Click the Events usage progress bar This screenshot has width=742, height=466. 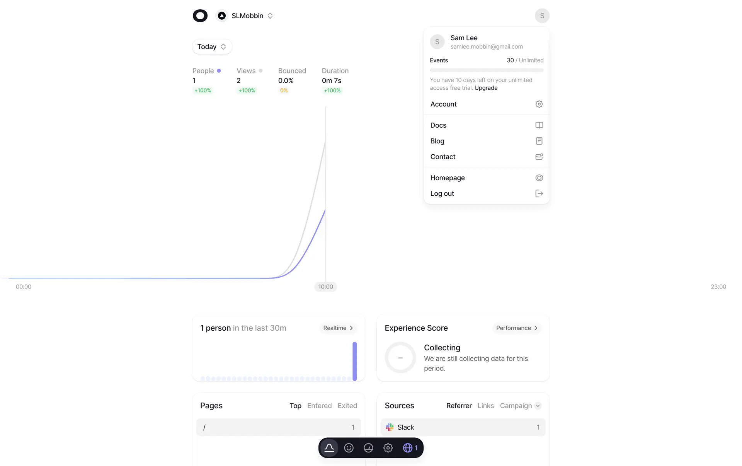486,70
